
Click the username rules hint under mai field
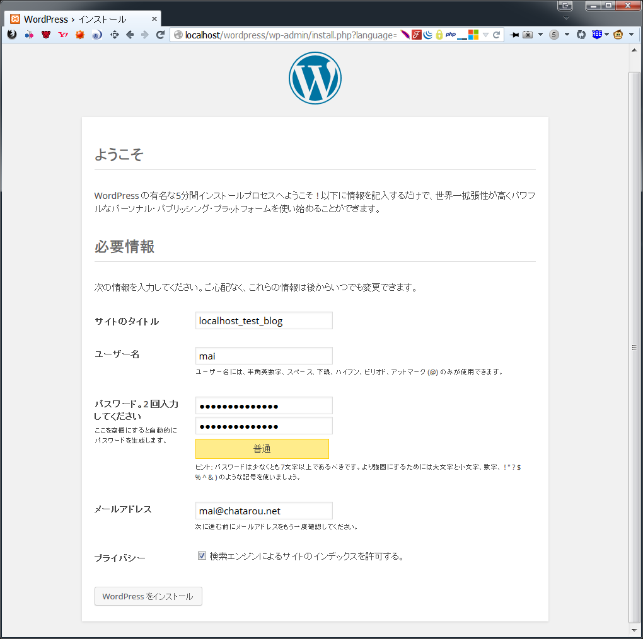tap(349, 371)
